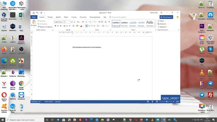Switch to the Ссылки tab
The width and height of the screenshot is (217, 122).
point(74,17)
